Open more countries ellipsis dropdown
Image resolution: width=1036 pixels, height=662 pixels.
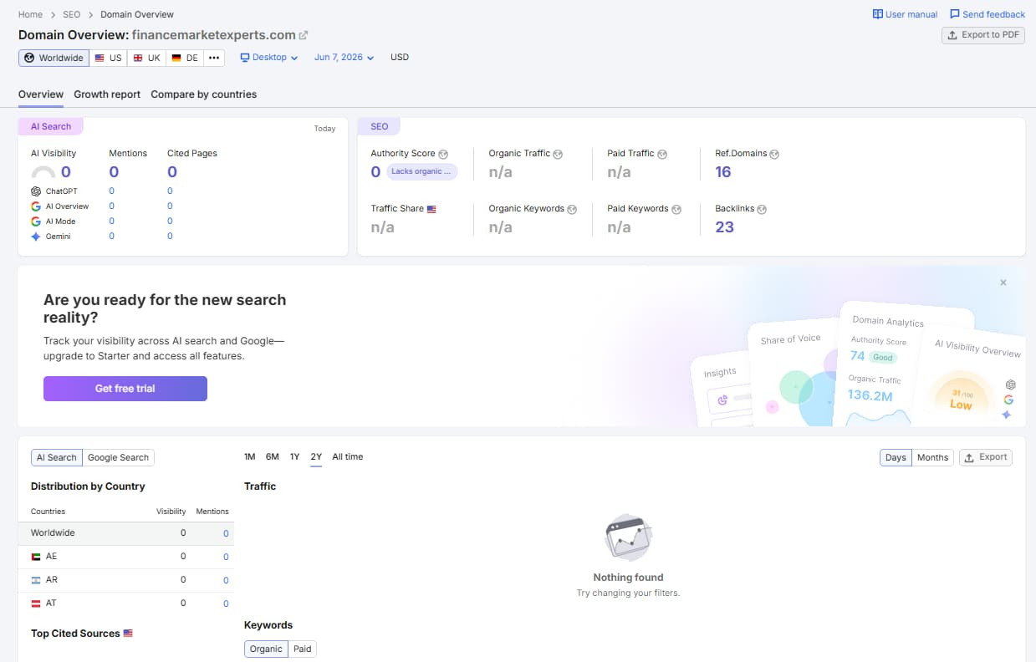[214, 58]
